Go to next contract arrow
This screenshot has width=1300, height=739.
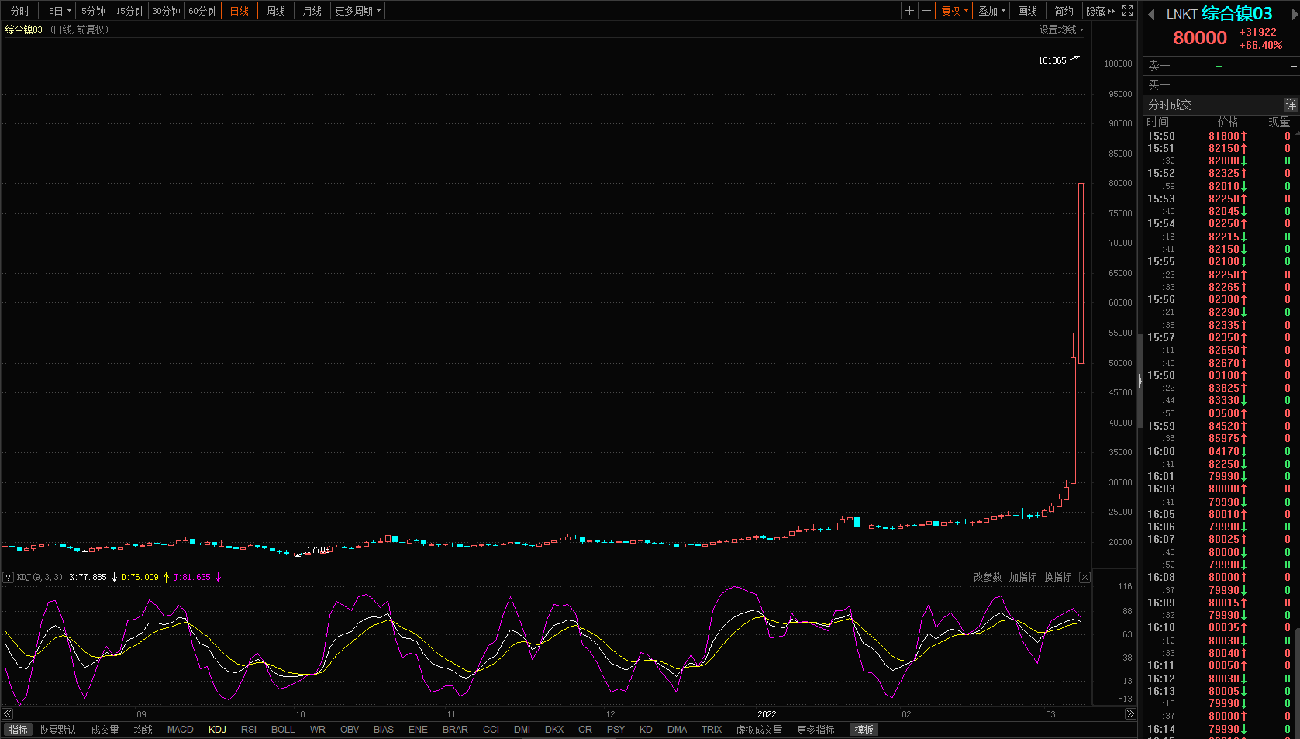pos(1291,14)
